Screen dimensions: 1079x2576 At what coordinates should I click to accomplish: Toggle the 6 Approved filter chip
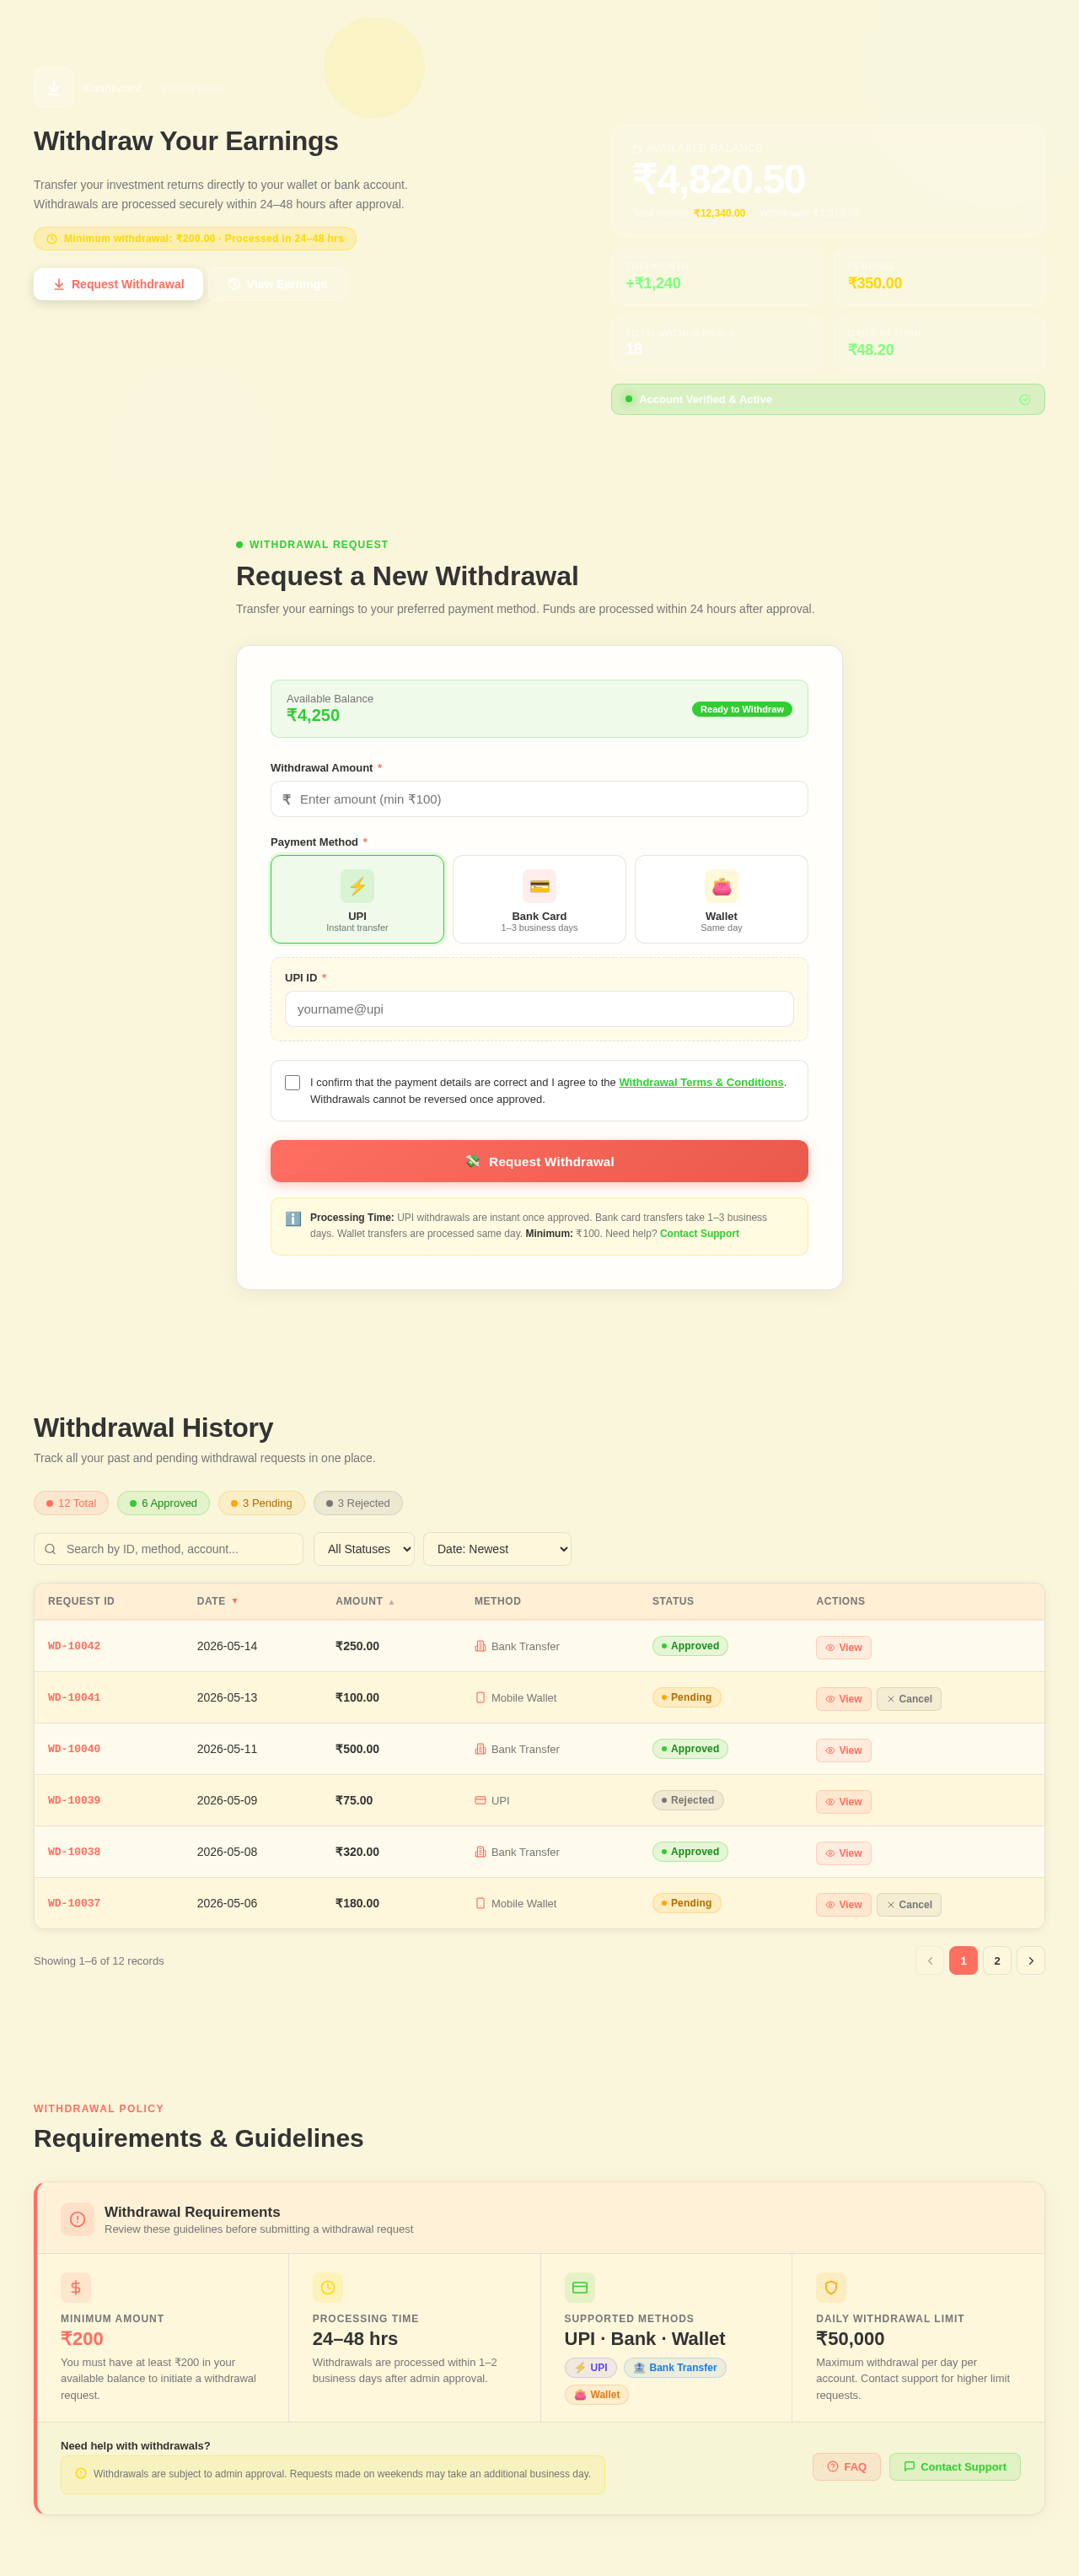pyautogui.click(x=163, y=1503)
